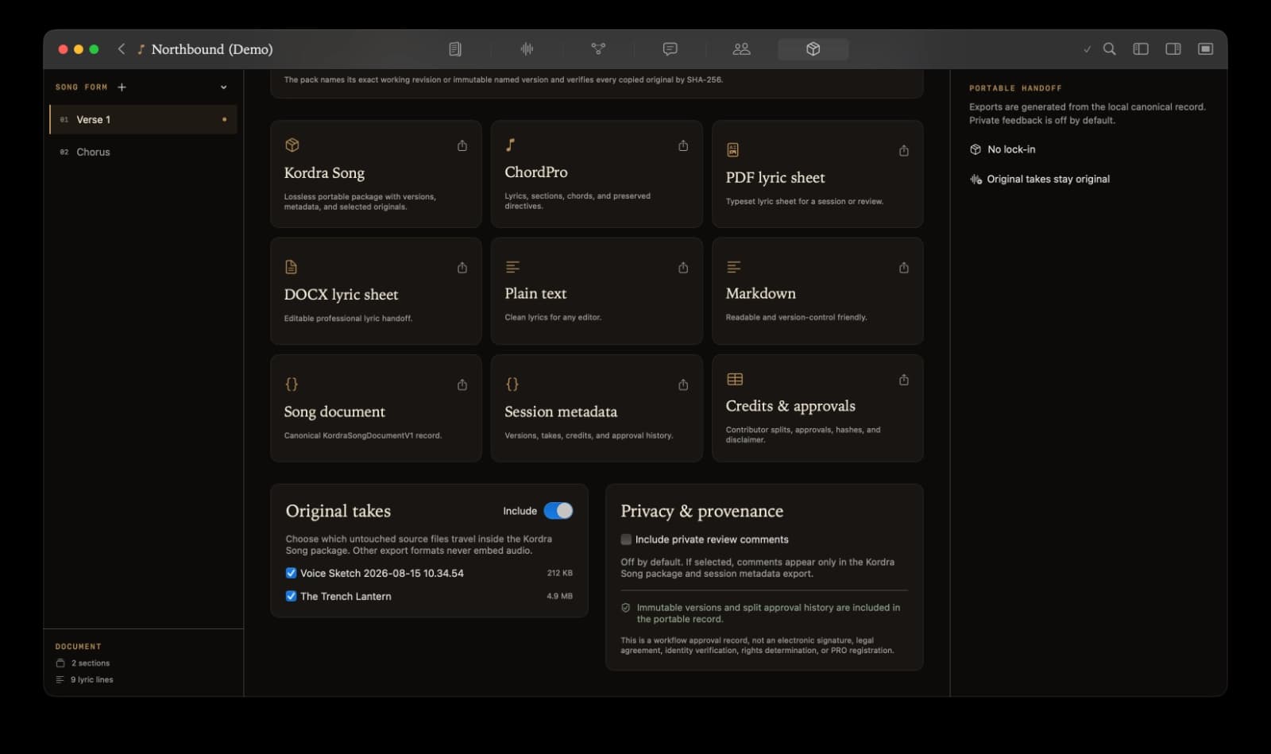Open the versions branch graph tab
The image size is (1271, 754).
[x=598, y=49]
